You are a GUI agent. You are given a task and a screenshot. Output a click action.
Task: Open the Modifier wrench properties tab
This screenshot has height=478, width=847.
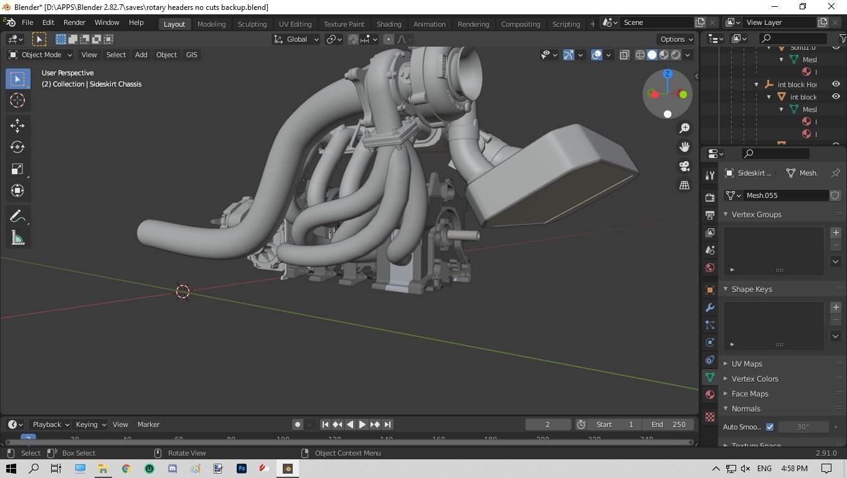click(710, 307)
